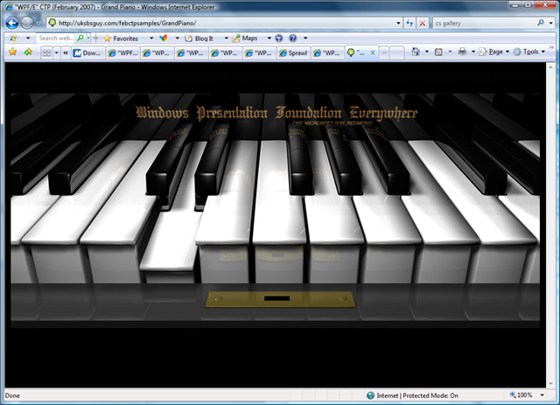Expand the Favorites dropdown arrow
This screenshot has width=560, height=405.
[151, 38]
